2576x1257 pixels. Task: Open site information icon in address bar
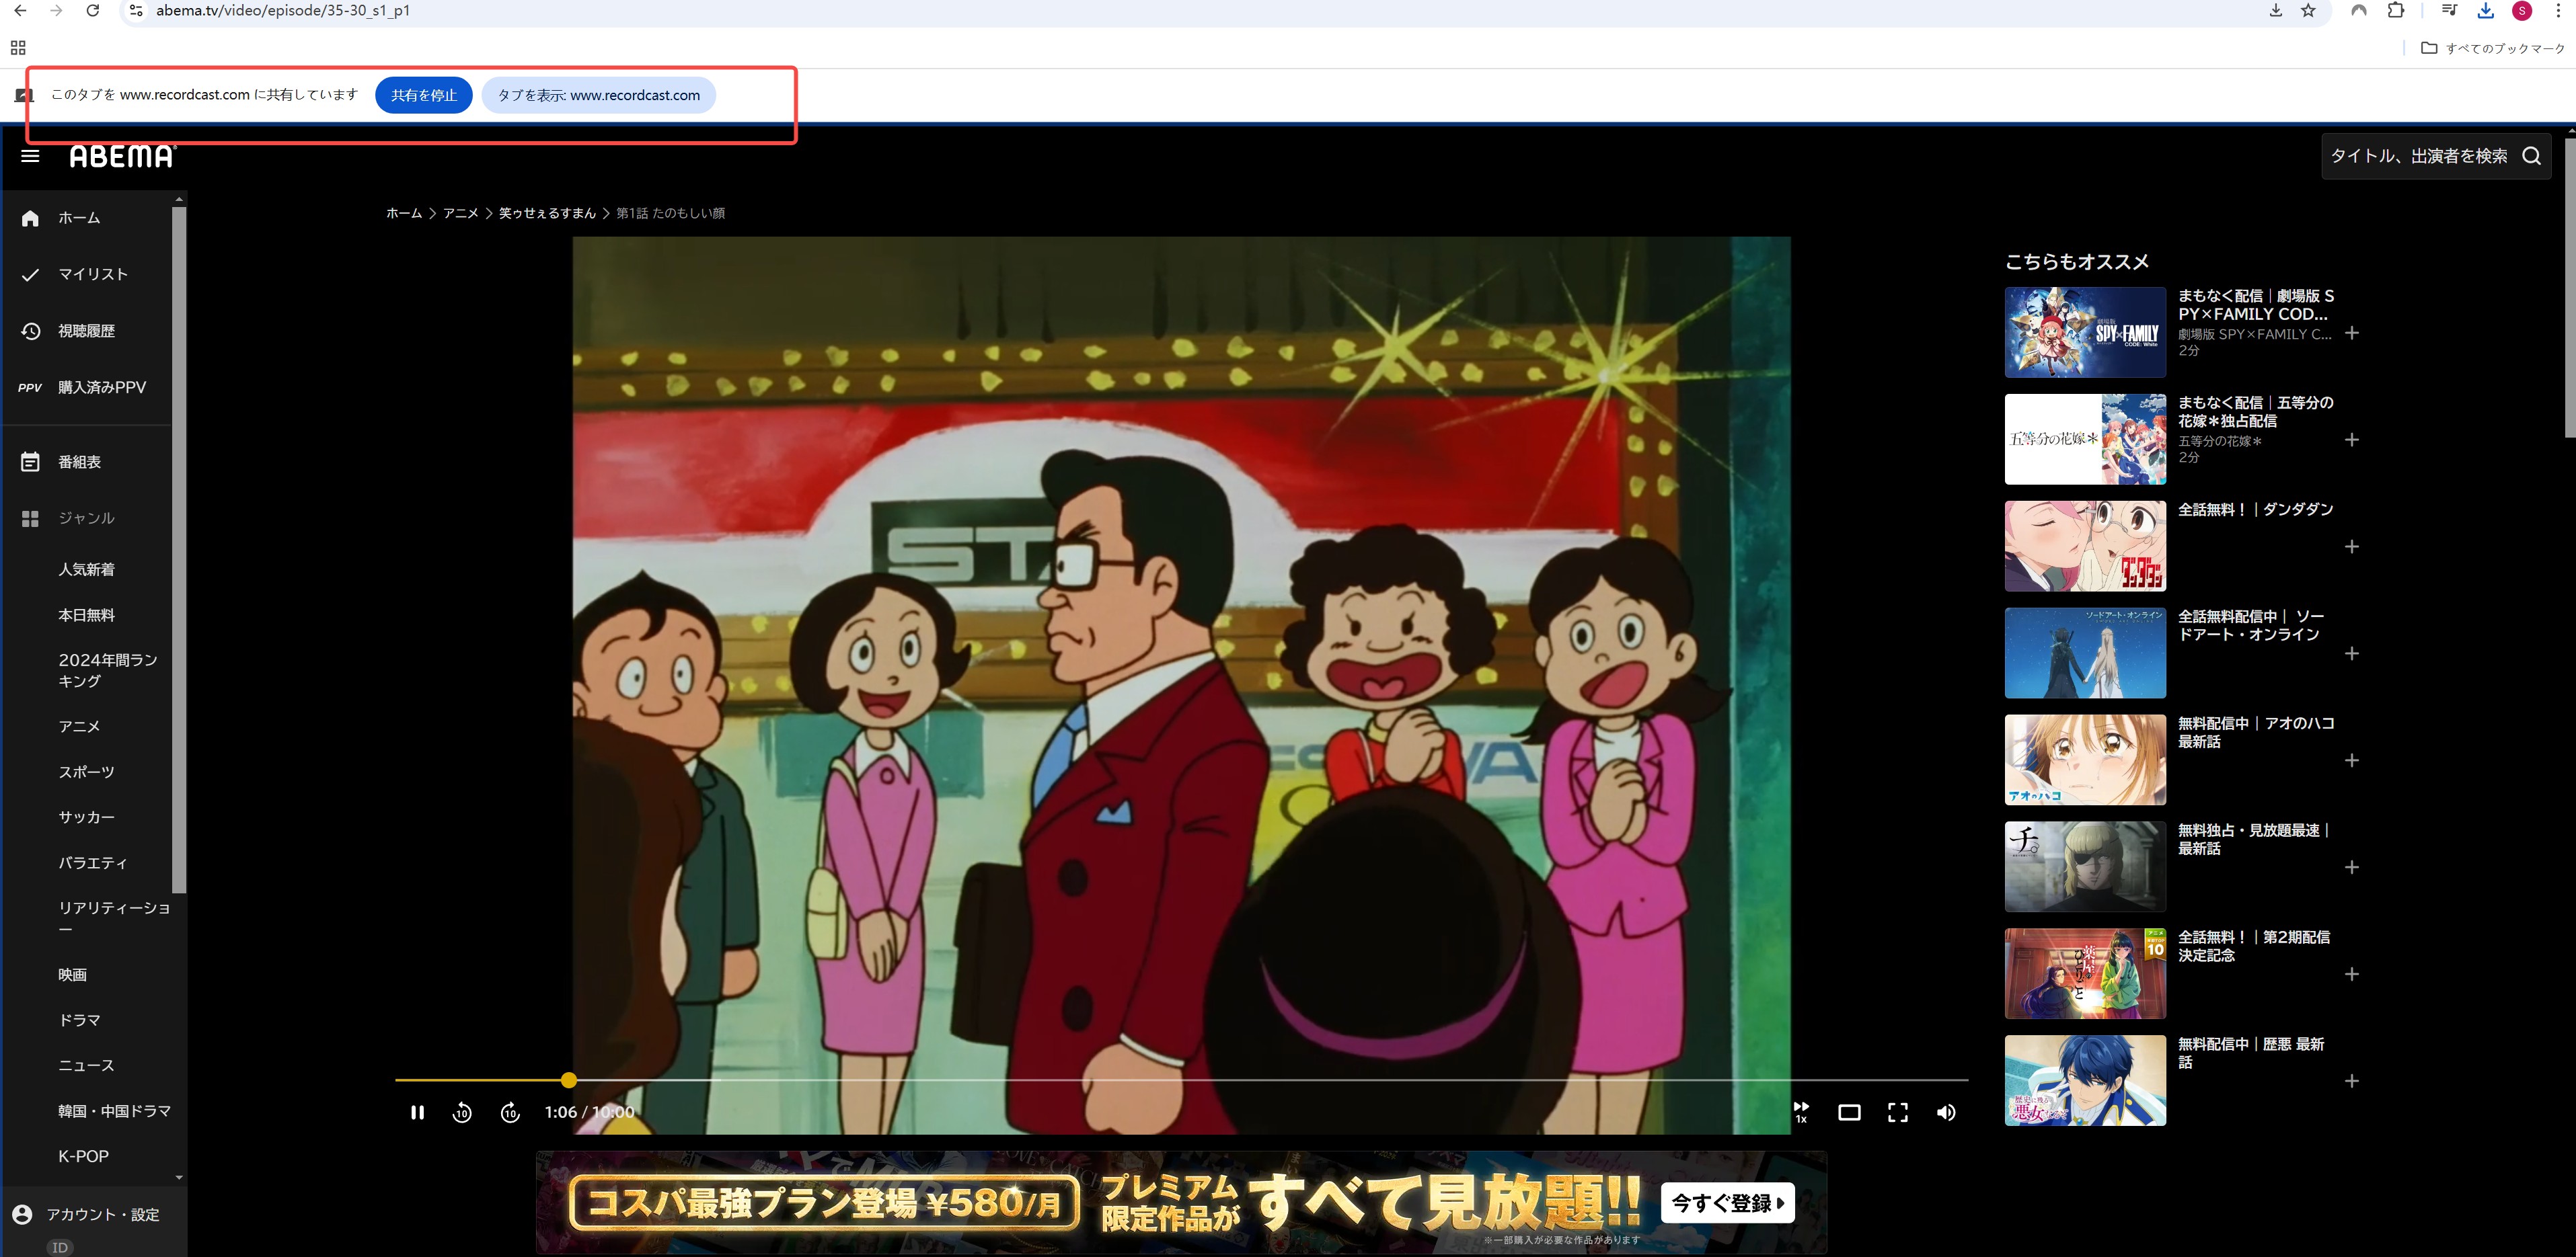pyautogui.click(x=137, y=11)
